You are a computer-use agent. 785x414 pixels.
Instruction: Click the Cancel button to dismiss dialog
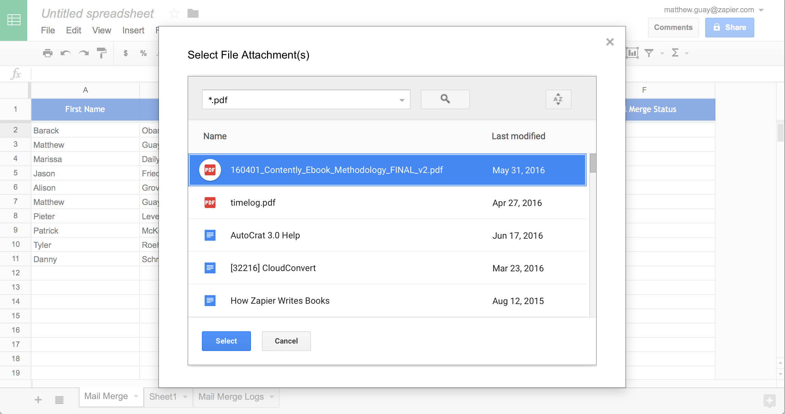[x=285, y=341]
